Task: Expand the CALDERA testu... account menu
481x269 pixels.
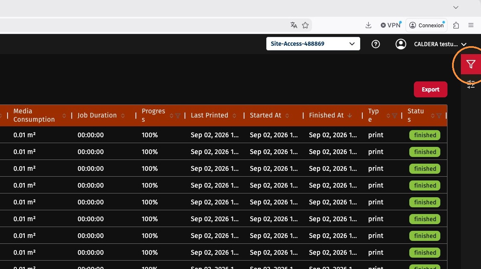Action: click(440, 44)
